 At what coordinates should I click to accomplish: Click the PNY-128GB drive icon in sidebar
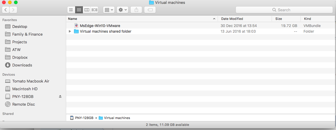coord(8,96)
